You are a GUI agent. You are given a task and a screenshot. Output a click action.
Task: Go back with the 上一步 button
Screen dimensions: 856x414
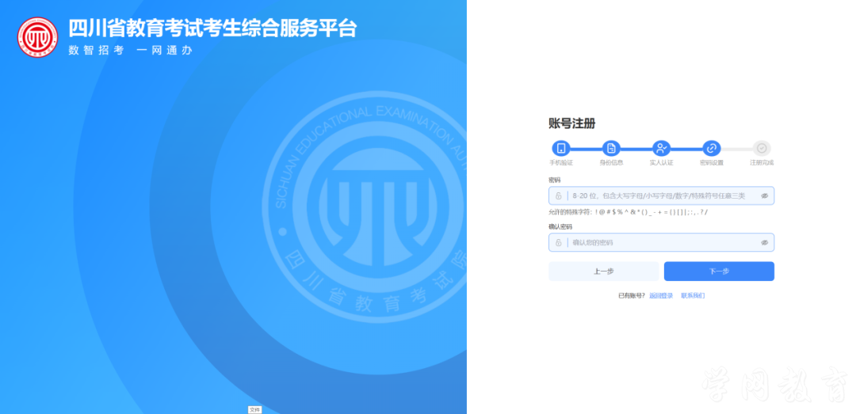603,271
